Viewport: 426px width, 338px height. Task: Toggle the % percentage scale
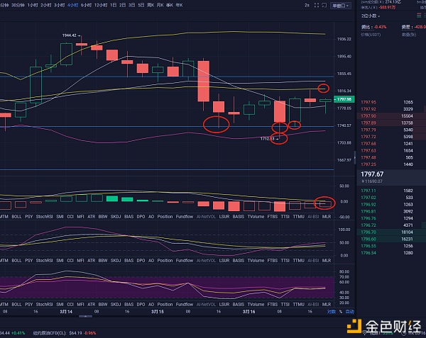pos(341,312)
